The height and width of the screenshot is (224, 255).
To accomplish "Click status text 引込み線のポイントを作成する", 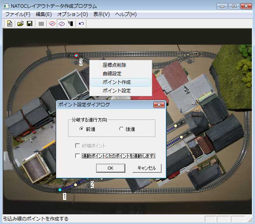I will point(35,219).
